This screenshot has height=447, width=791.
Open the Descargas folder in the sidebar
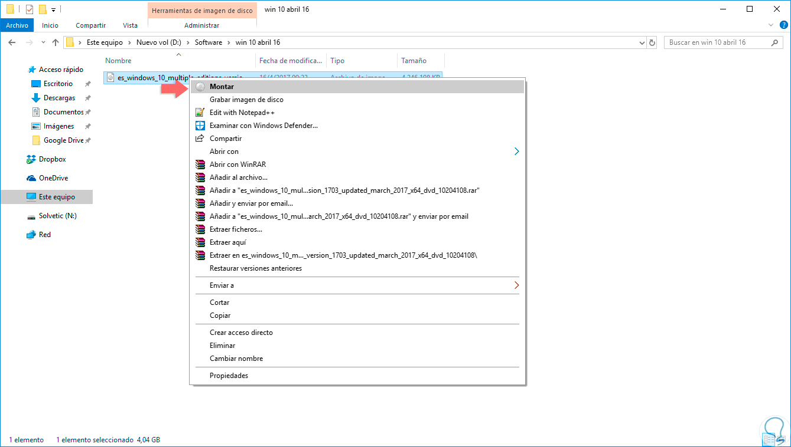point(59,98)
